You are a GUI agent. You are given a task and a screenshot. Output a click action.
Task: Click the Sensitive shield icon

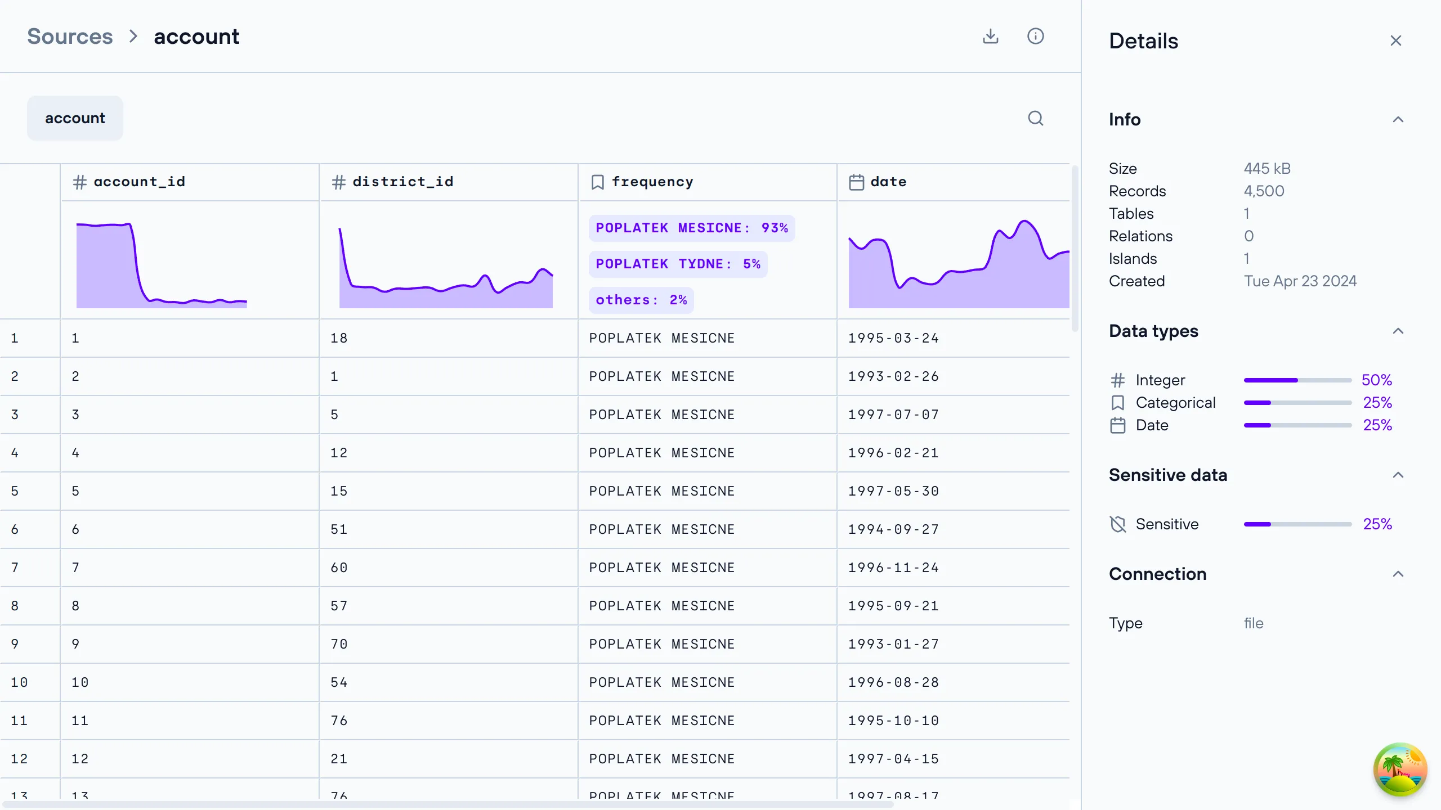1118,524
